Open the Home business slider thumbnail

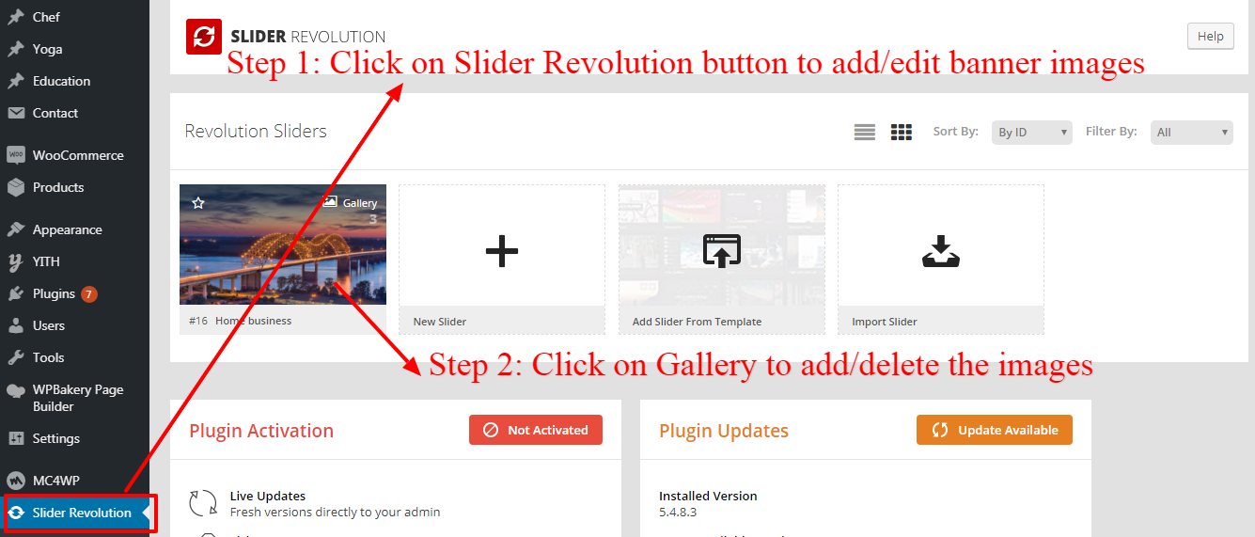click(283, 245)
